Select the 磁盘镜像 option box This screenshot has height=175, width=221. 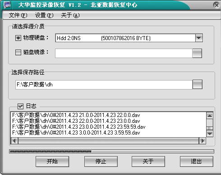(x=18, y=52)
